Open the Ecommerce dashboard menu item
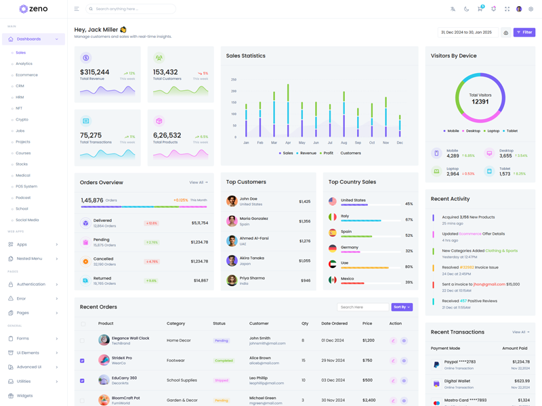Image resolution: width=542 pixels, height=406 pixels. (x=27, y=75)
